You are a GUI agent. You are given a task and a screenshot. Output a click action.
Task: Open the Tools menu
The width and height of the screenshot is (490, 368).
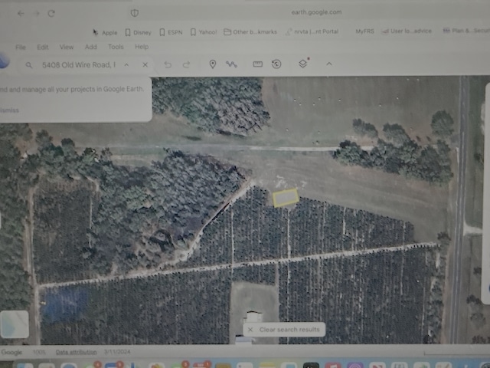click(116, 47)
